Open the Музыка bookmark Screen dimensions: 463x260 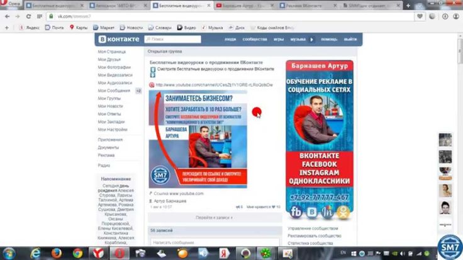[x=212, y=28]
